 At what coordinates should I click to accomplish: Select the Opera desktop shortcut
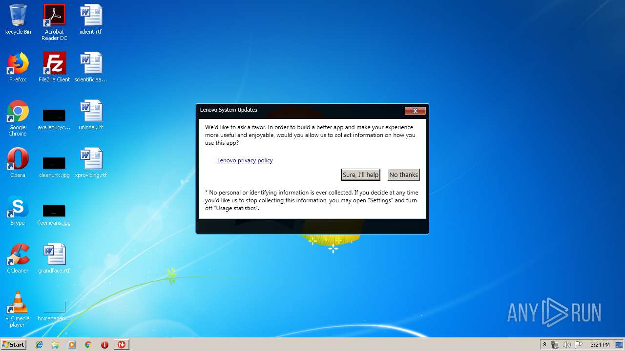point(18,163)
